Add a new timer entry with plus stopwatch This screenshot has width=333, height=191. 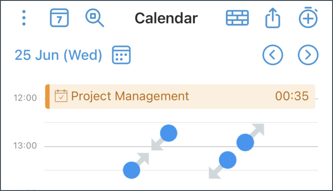(308, 17)
